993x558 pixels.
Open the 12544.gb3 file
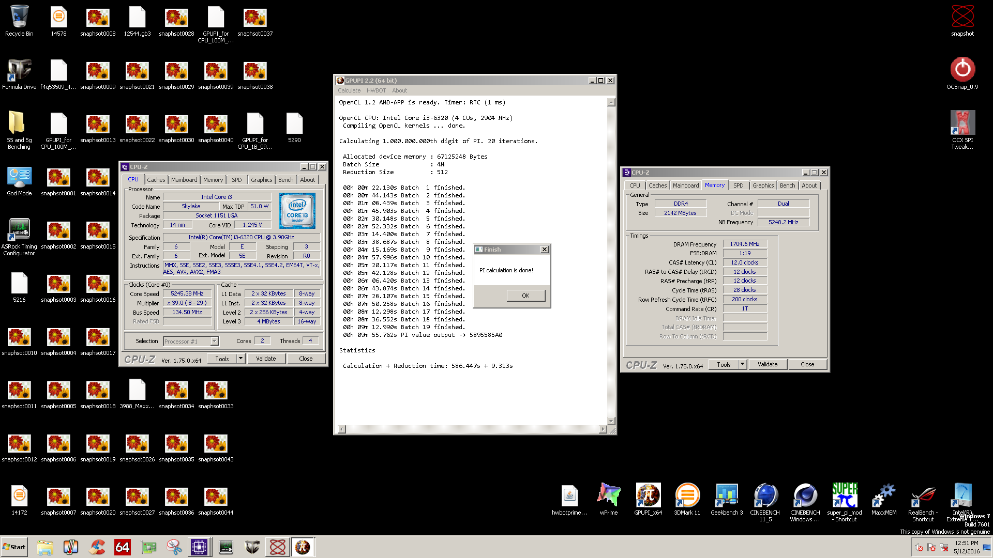[137, 21]
